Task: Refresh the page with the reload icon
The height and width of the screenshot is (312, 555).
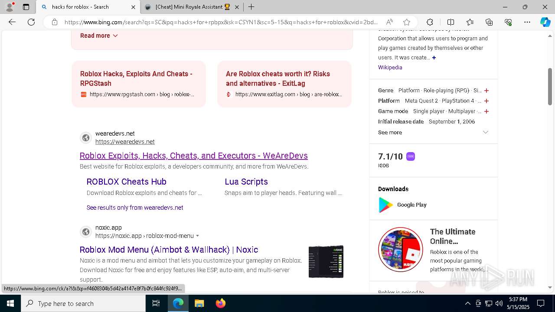Action: click(31, 22)
